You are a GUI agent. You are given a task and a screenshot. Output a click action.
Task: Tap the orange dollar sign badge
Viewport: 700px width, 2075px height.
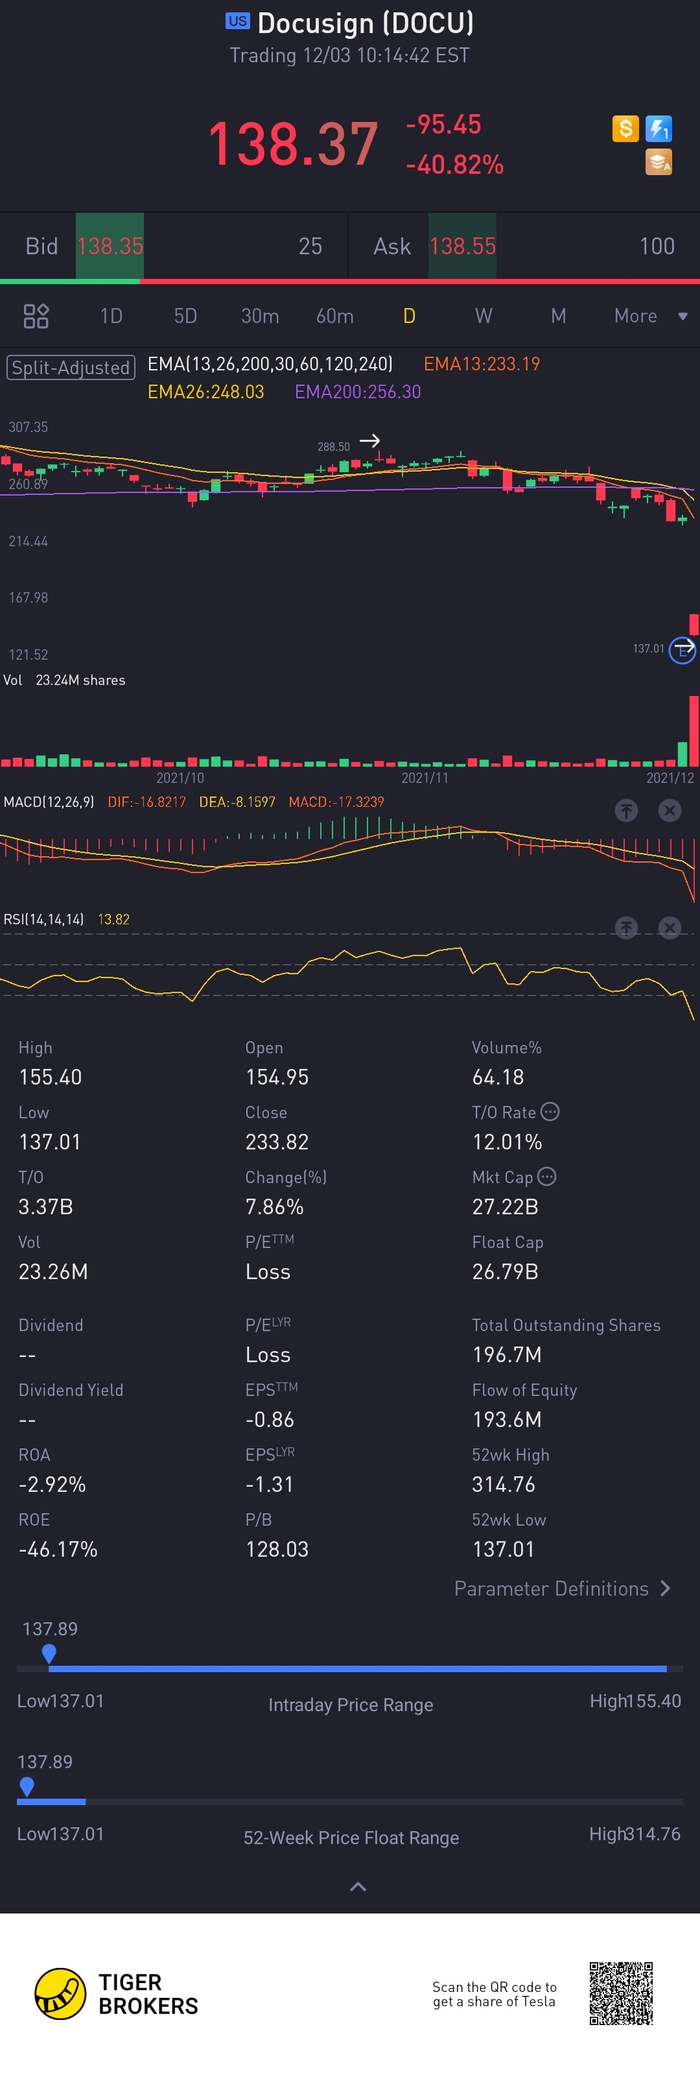[625, 128]
